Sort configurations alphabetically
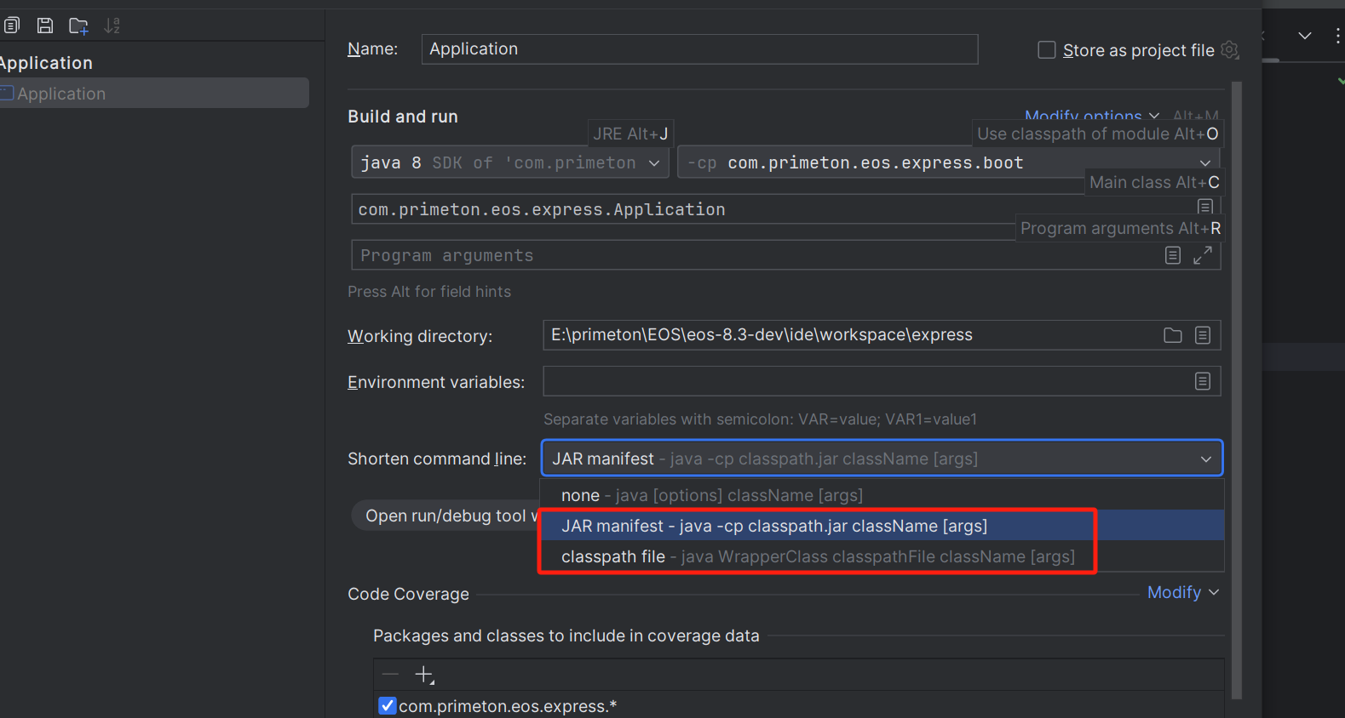Image resolution: width=1345 pixels, height=718 pixels. coord(112,26)
